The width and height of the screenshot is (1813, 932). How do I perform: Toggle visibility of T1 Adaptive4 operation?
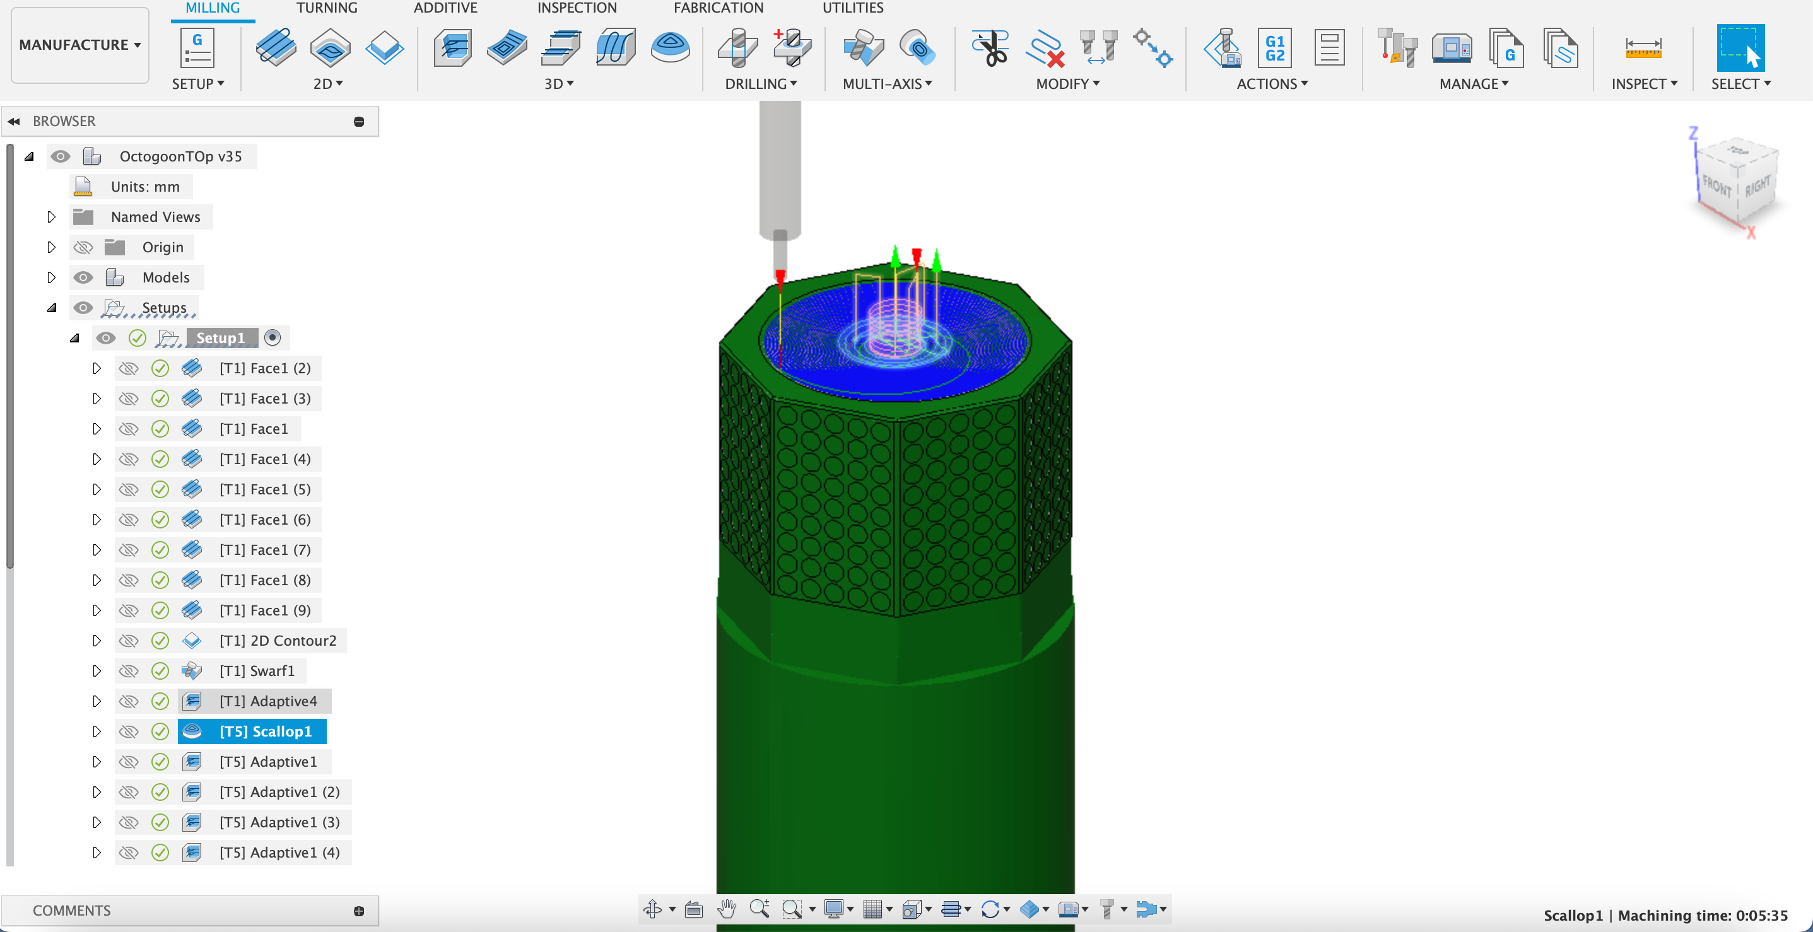point(129,700)
